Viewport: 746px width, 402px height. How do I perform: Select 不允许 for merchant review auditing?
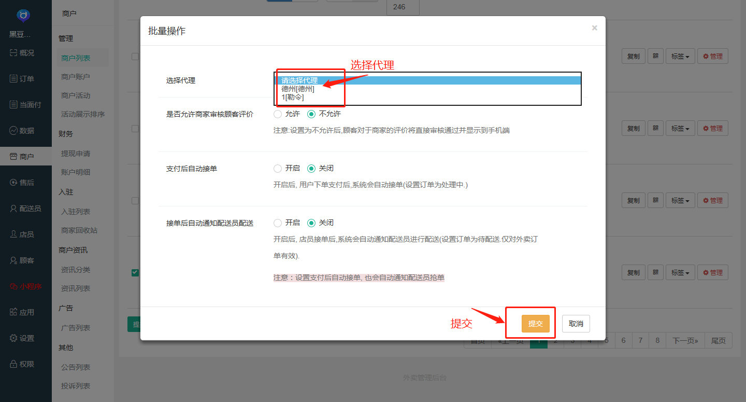pos(311,114)
